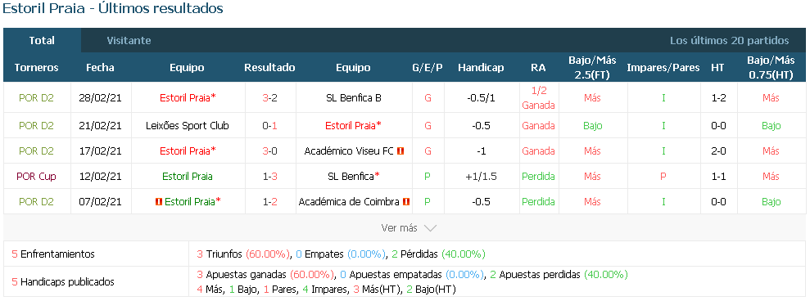Click red card icon beside Académico Viseu FC
This screenshot has height=301, width=810.
[400, 151]
